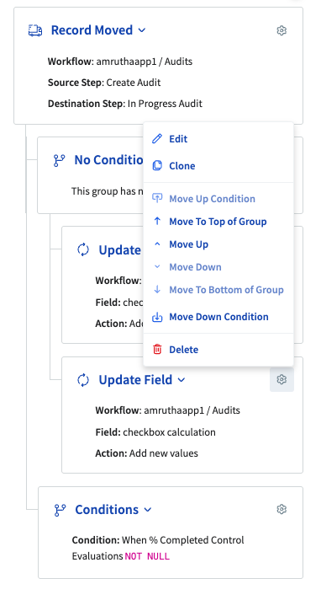Click the upper Update Field title

click(x=120, y=250)
